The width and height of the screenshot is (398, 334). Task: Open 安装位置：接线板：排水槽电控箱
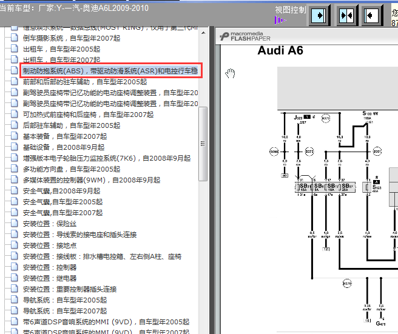point(102,256)
